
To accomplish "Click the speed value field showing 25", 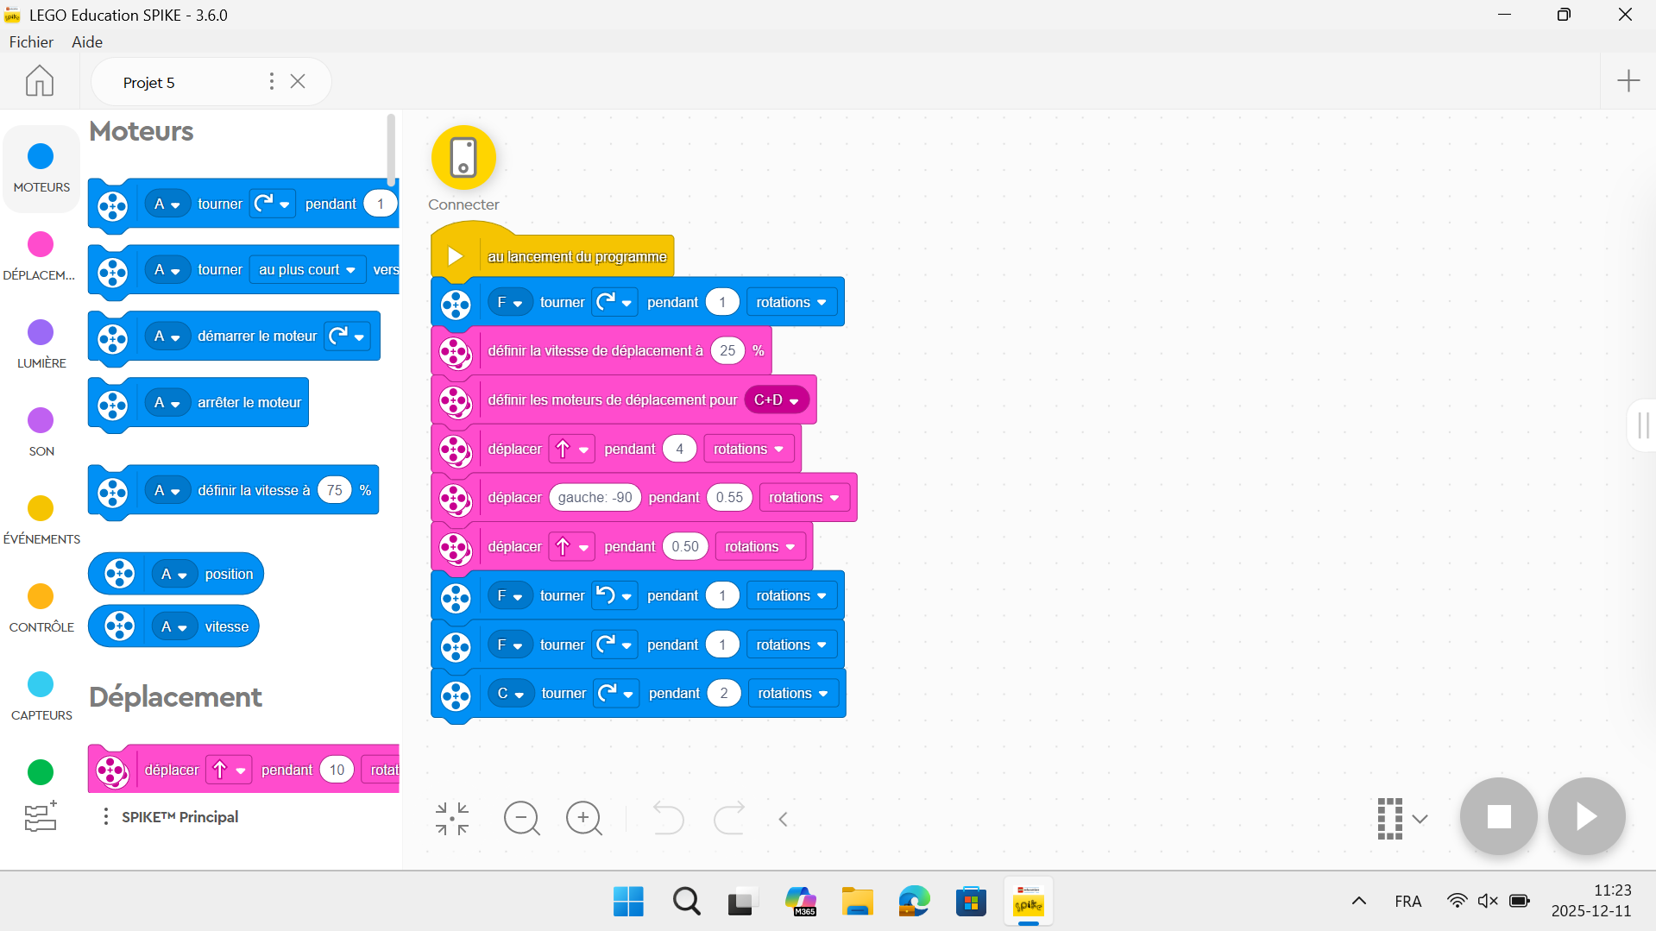I will click(x=727, y=351).
